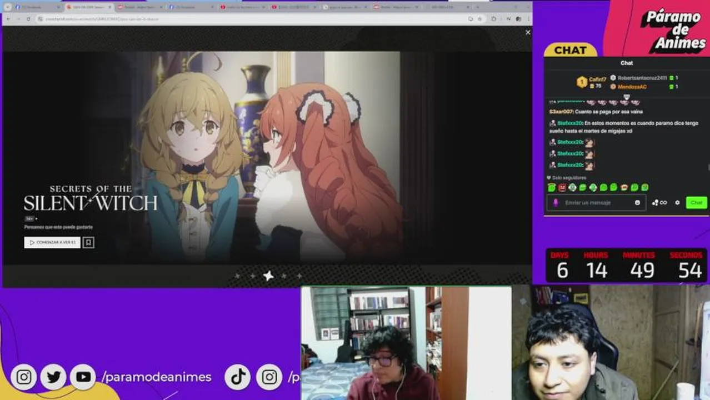Close the Crunchyroll overlay with the X
Image resolution: width=710 pixels, height=400 pixels.
coord(528,32)
